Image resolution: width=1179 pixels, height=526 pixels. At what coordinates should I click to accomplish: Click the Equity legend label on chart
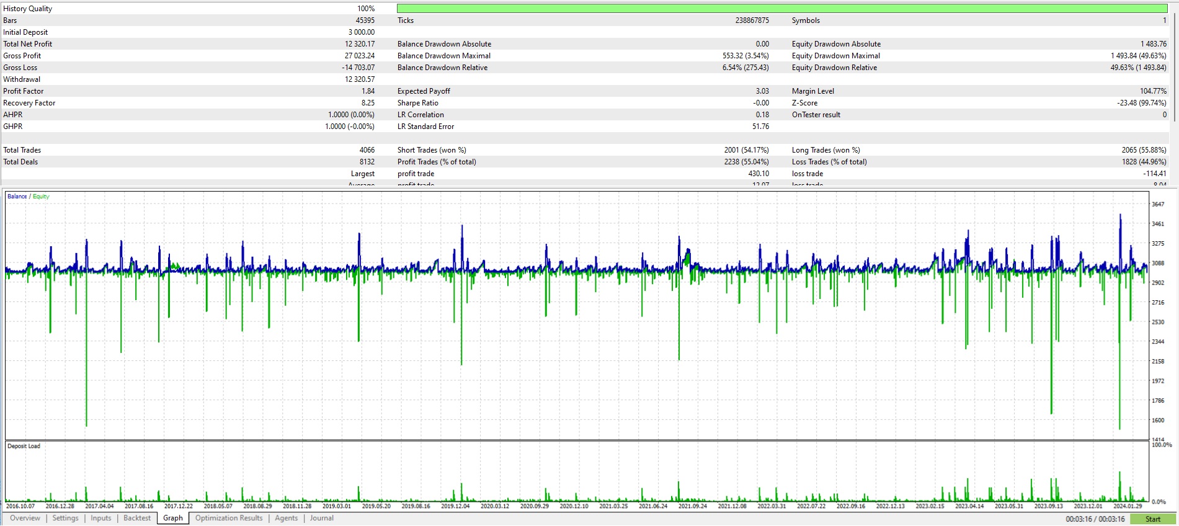pos(41,197)
